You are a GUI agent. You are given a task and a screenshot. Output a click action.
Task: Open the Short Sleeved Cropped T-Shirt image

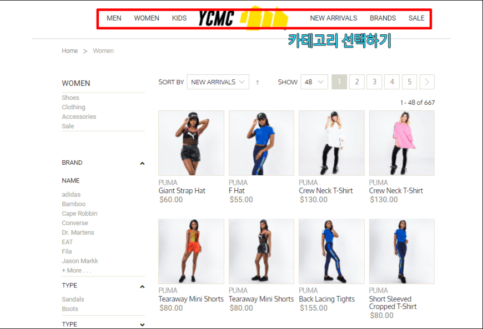pyautogui.click(x=402, y=251)
